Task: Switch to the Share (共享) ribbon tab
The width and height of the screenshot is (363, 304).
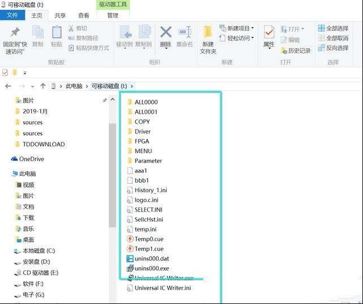Action: (x=60, y=15)
